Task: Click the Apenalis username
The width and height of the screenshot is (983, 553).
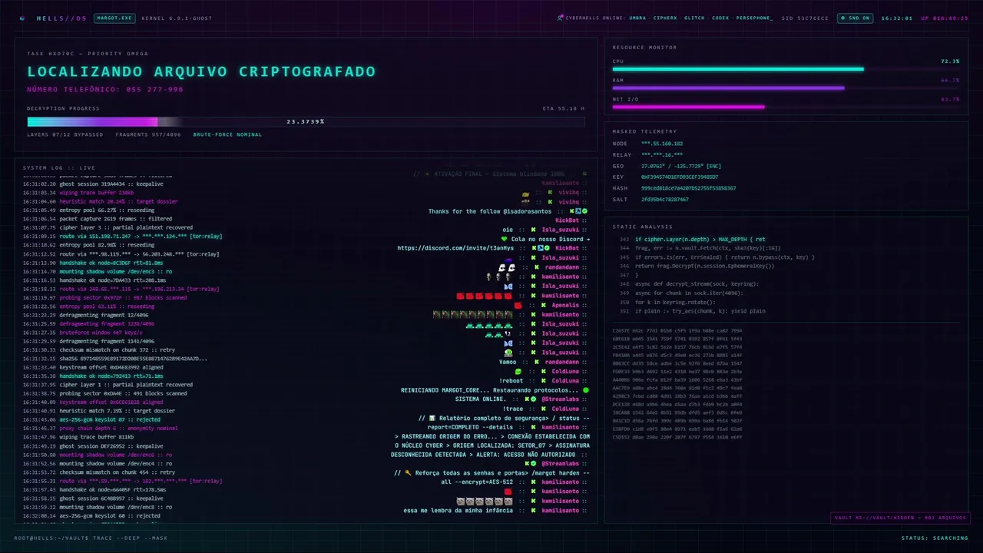Action: point(565,305)
